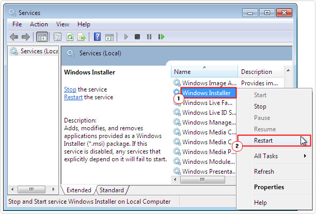Click the Back arrow toolbar icon
Screen dimensions: 316x214
click(x=14, y=37)
